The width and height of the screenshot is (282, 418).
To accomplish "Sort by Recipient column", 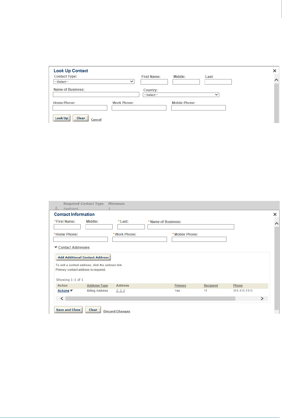I will pos(211,286).
